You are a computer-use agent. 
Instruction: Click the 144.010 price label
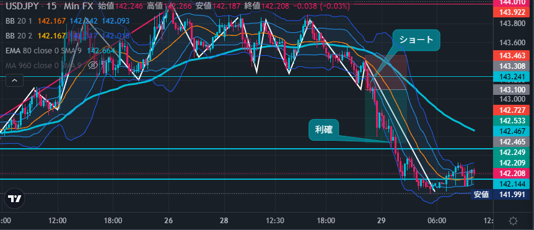pos(512,3)
